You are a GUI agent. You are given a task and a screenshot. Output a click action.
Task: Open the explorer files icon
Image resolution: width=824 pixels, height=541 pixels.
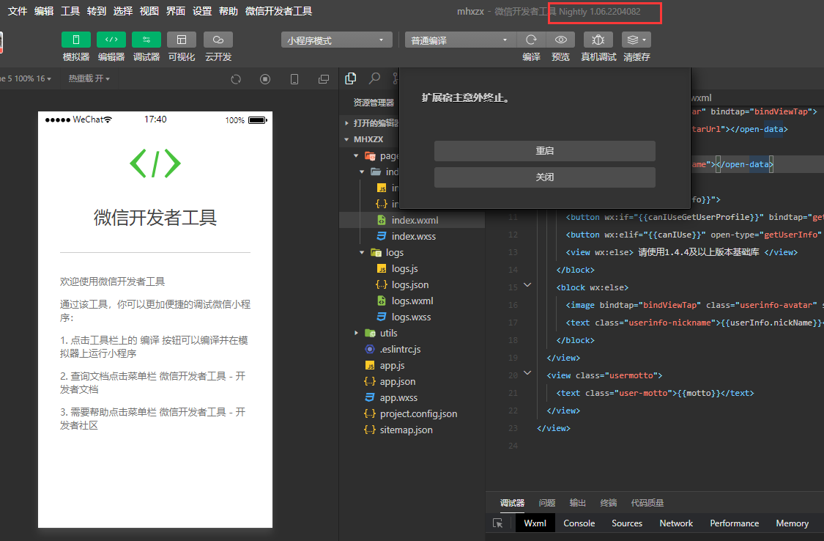tap(351, 78)
